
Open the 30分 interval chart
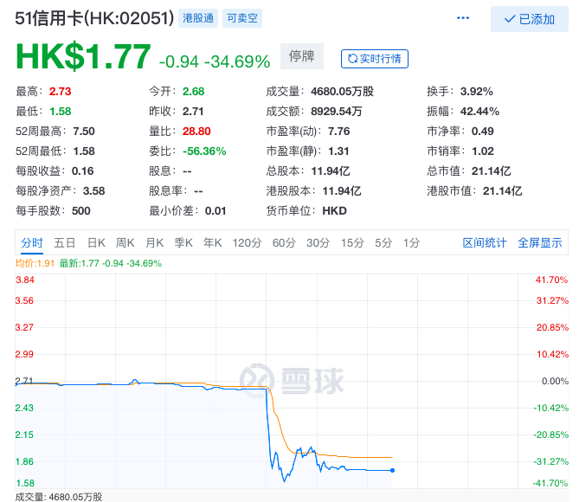[318, 242]
